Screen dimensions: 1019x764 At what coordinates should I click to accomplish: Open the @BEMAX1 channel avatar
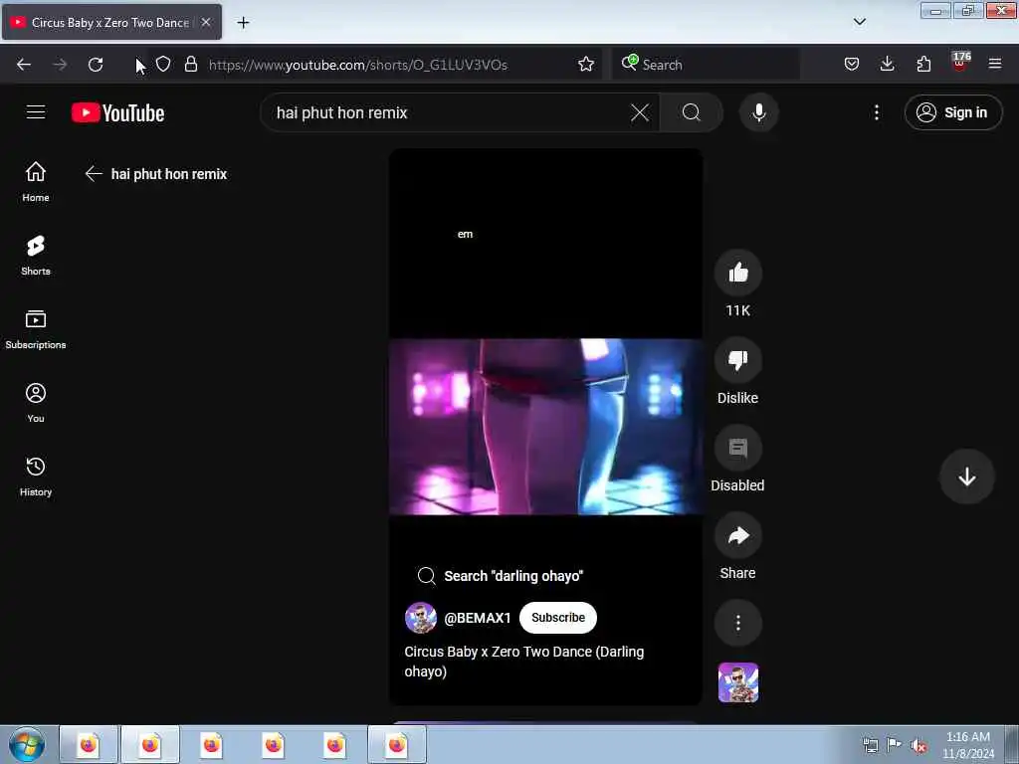[x=421, y=617]
